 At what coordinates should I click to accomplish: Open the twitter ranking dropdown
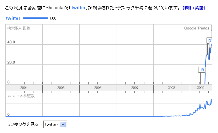pyautogui.click(x=55, y=124)
